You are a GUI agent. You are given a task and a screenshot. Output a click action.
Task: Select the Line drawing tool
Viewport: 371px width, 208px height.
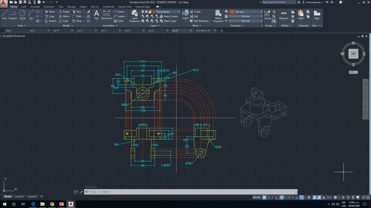click(x=4, y=14)
